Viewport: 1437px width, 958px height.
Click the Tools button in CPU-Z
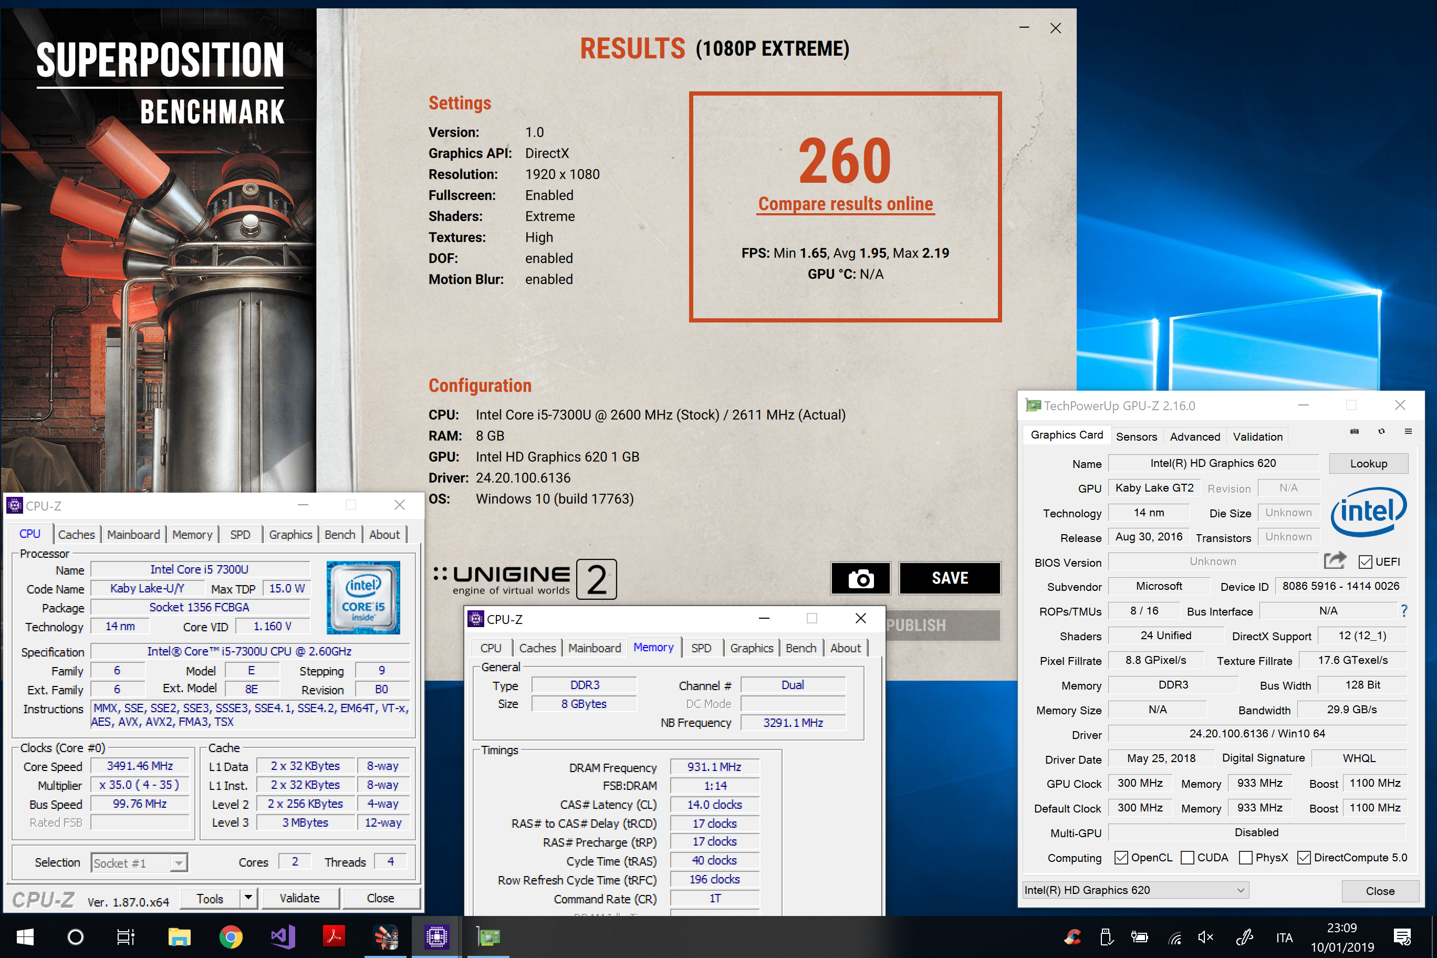click(210, 898)
